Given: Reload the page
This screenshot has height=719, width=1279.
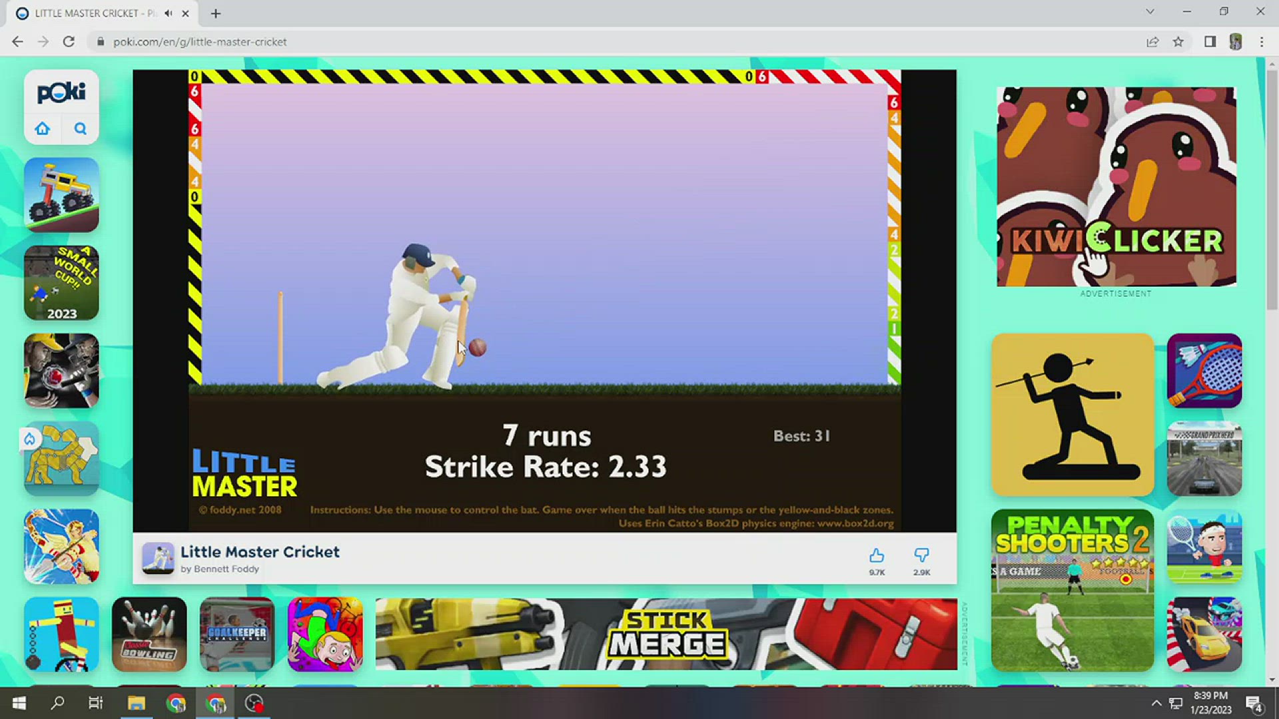Looking at the screenshot, I should coord(69,42).
